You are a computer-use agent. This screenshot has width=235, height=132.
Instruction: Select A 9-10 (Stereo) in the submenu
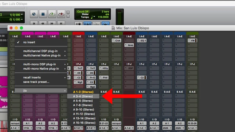83,109
